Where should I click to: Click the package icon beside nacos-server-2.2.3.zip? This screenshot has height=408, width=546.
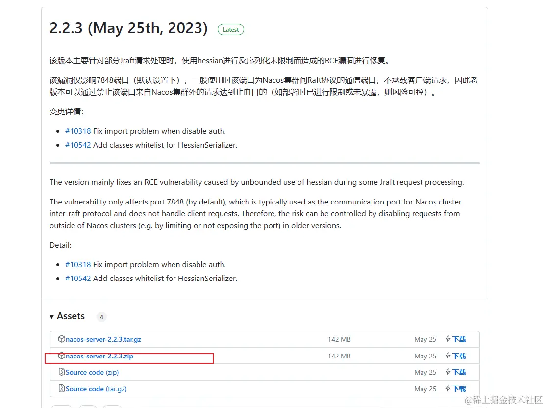[62, 356]
